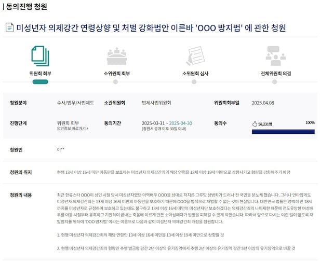This screenshot has width=320, height=264.
Task: Select the 소위원회 심사 stage label
Action: (x=195, y=74)
